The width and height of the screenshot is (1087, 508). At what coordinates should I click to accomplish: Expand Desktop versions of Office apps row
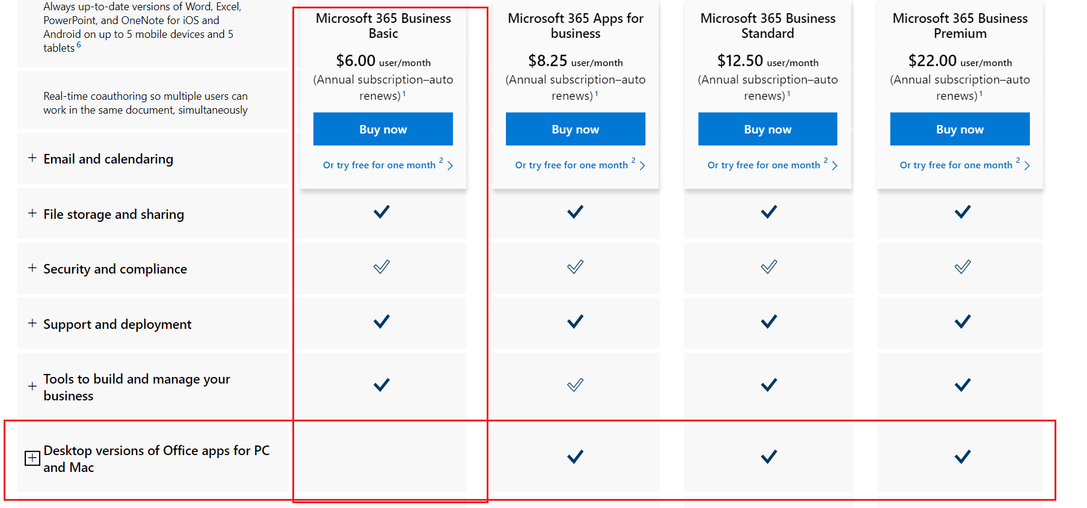pyautogui.click(x=32, y=458)
